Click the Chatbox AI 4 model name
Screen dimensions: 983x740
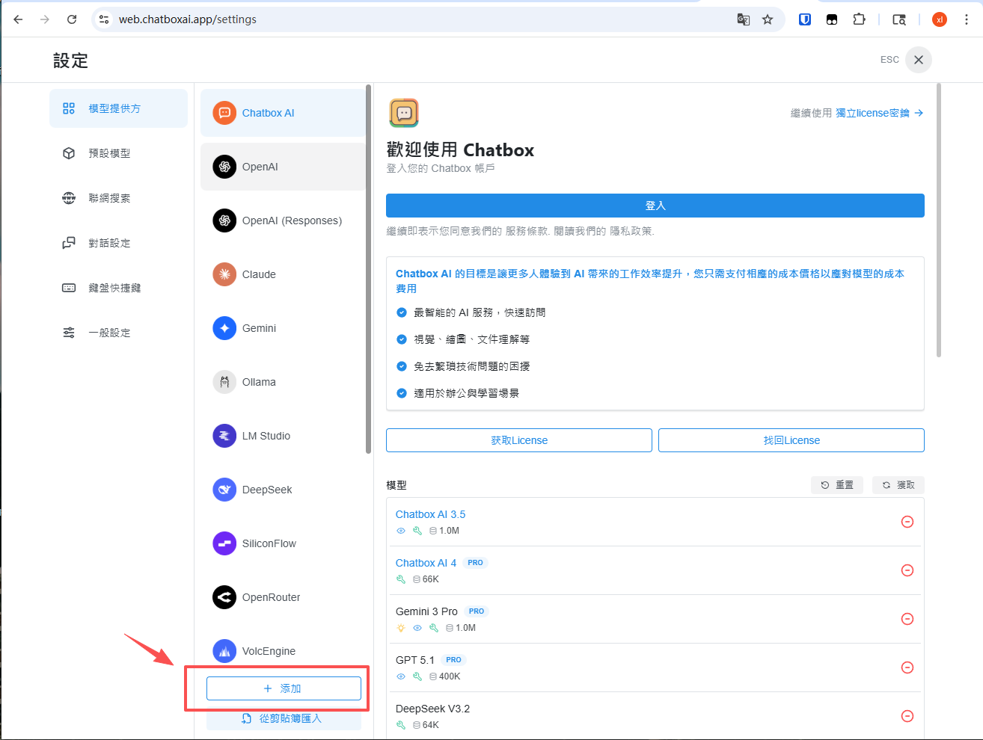coord(426,563)
